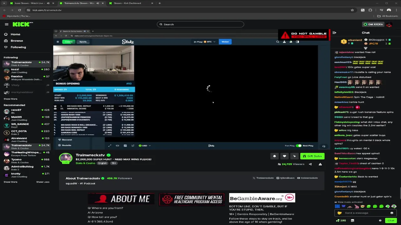Image resolution: width=401 pixels, height=225 pixels.
Task: Open AdmiralBulldog channel in Recommended
Action: click(x=26, y=168)
